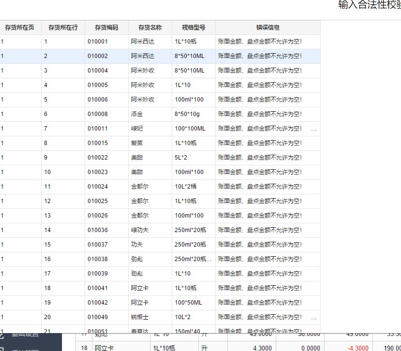Select inventory code 010011
Screen dimensions: 401x351
(x=98, y=129)
